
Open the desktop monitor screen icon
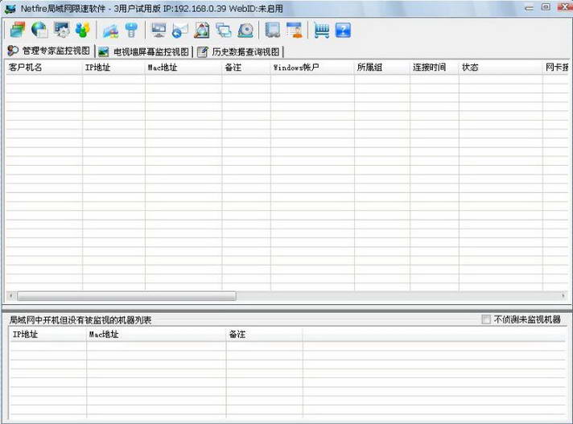click(159, 30)
